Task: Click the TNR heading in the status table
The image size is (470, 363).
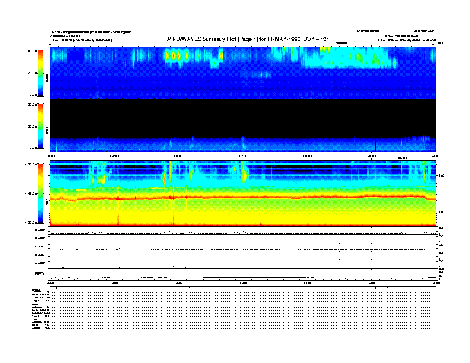Action: coord(35,319)
